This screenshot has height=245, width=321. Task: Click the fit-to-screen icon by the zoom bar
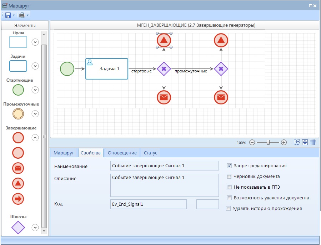[x=305, y=142]
